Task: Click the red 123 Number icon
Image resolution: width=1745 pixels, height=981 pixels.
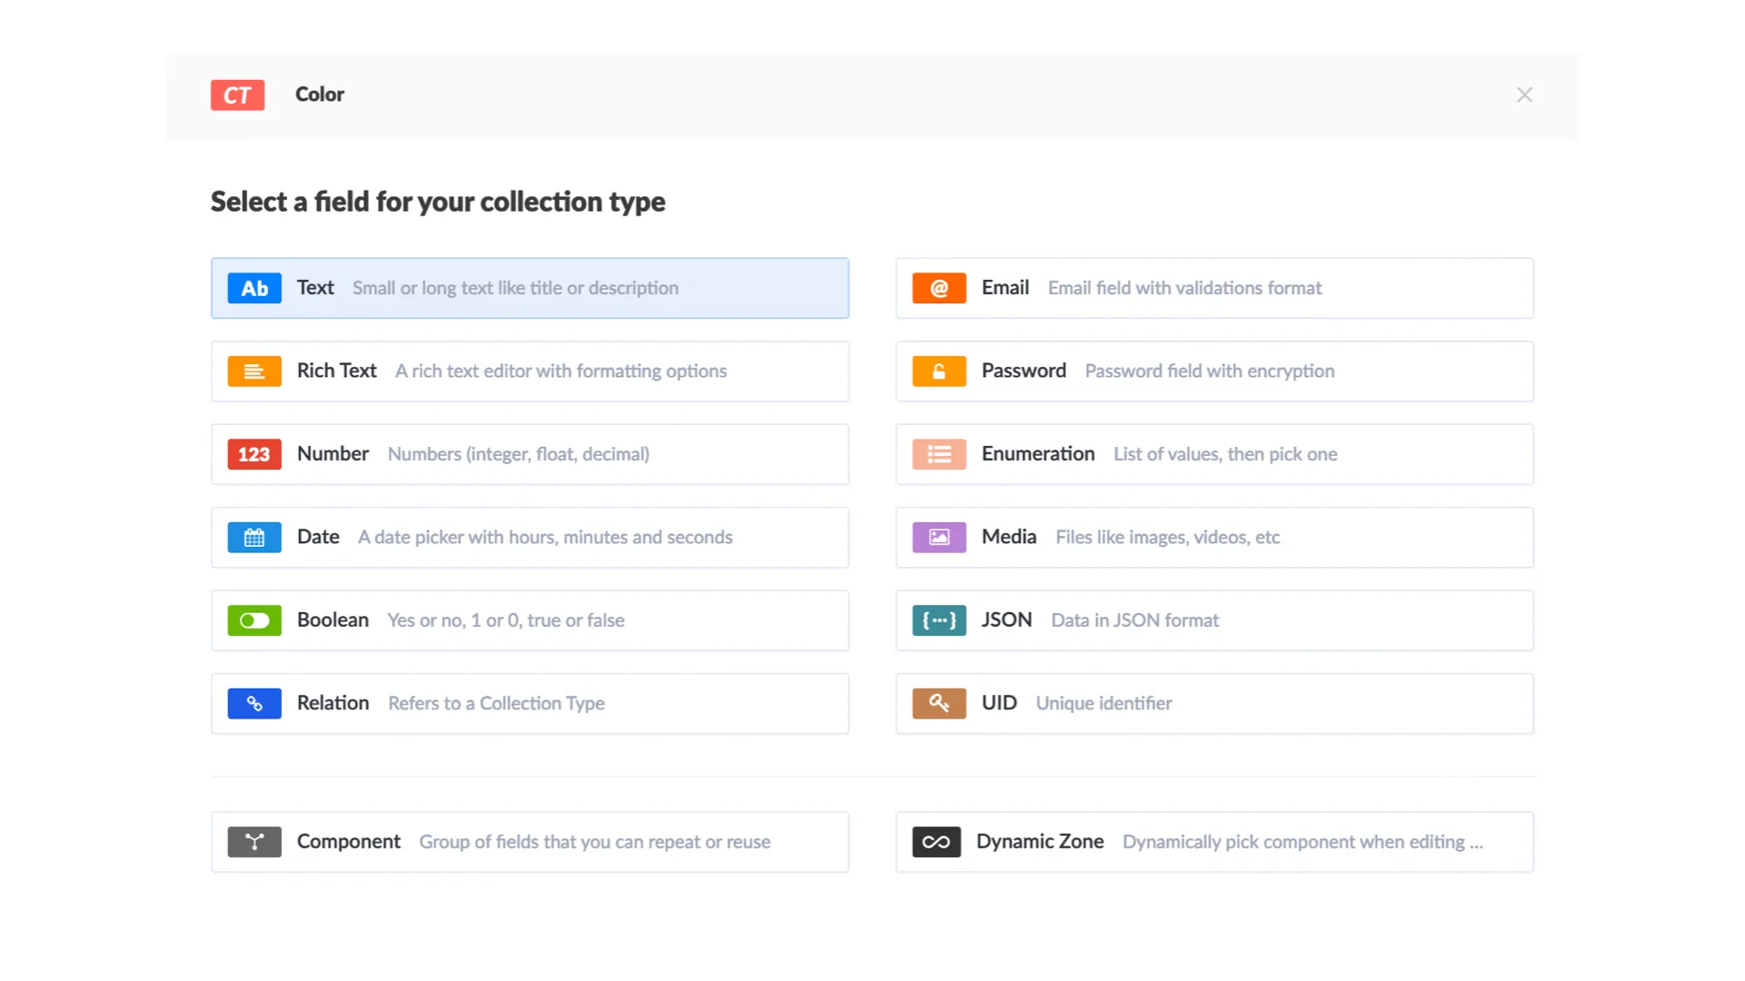Action: [x=254, y=454]
